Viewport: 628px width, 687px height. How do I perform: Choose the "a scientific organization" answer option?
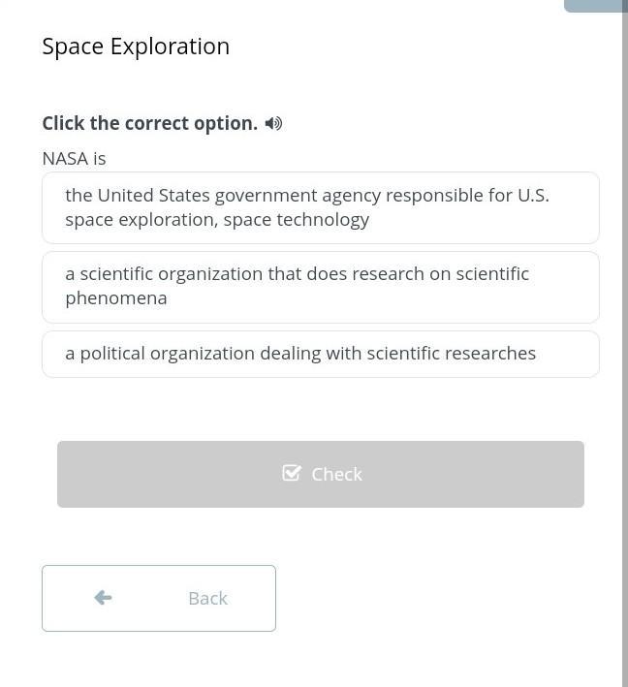pyautogui.click(x=320, y=287)
